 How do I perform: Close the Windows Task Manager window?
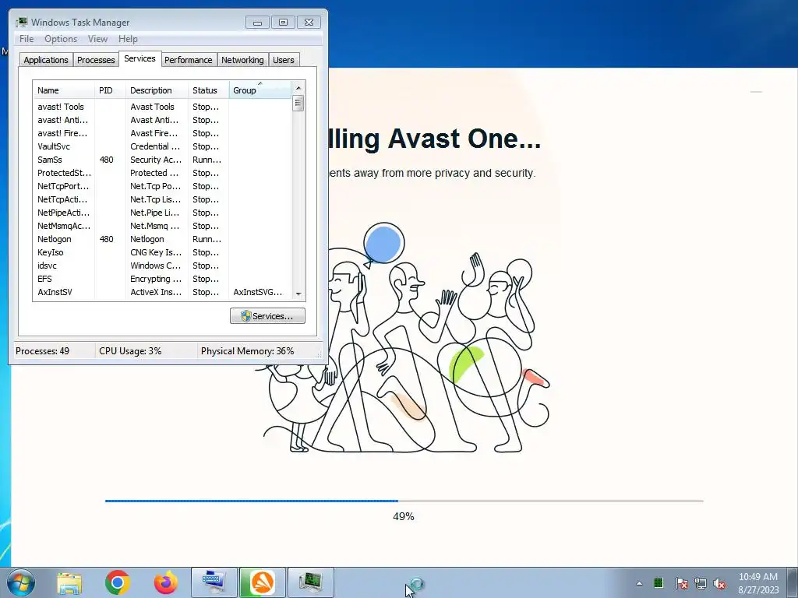click(x=309, y=23)
